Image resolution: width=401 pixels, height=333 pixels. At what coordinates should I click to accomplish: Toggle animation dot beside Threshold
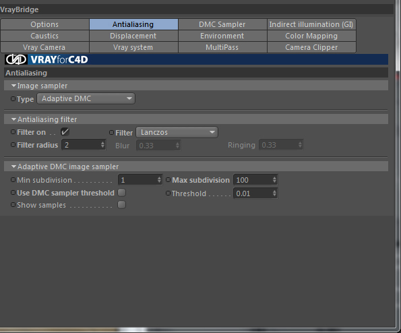168,193
